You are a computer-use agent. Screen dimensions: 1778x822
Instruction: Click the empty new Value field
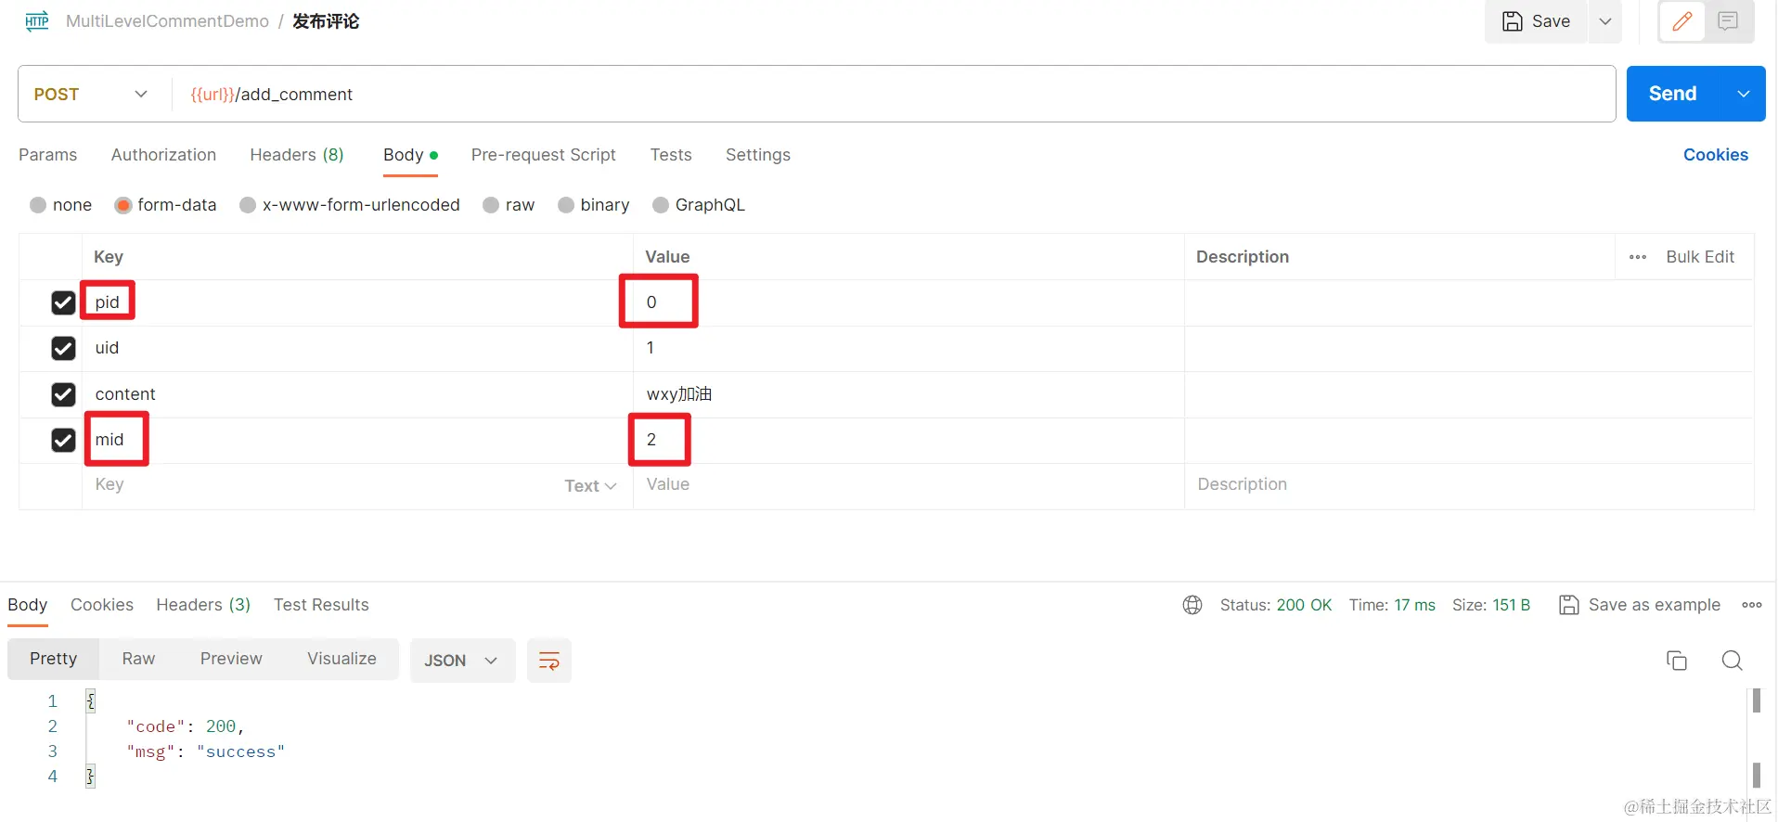908,484
